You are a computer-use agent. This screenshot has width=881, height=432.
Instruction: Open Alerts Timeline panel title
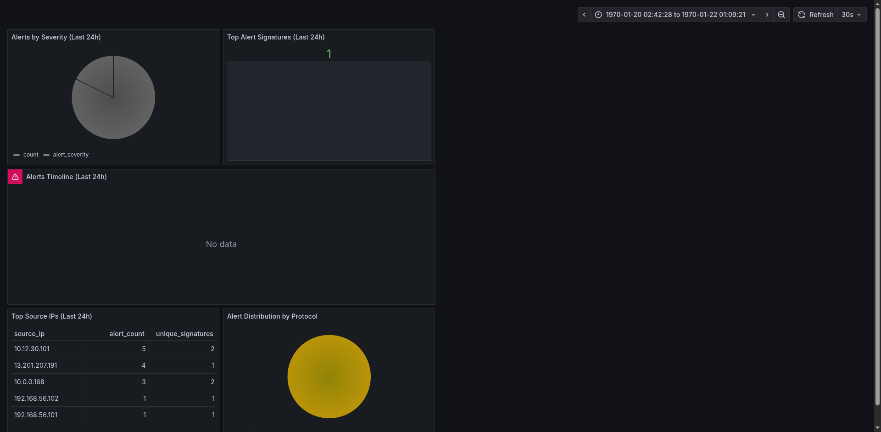pyautogui.click(x=67, y=177)
